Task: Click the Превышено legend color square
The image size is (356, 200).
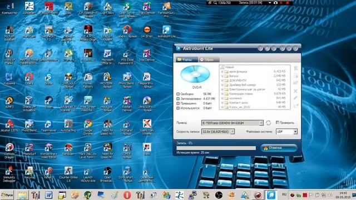Action: 178,103
